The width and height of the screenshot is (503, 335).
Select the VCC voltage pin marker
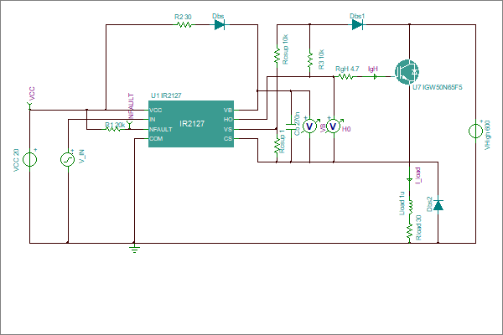click(x=30, y=106)
